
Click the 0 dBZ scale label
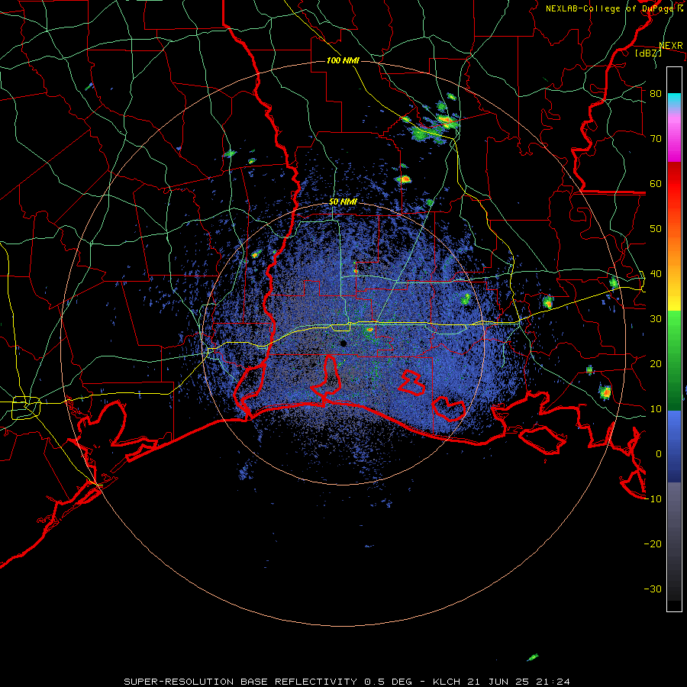[x=659, y=454]
